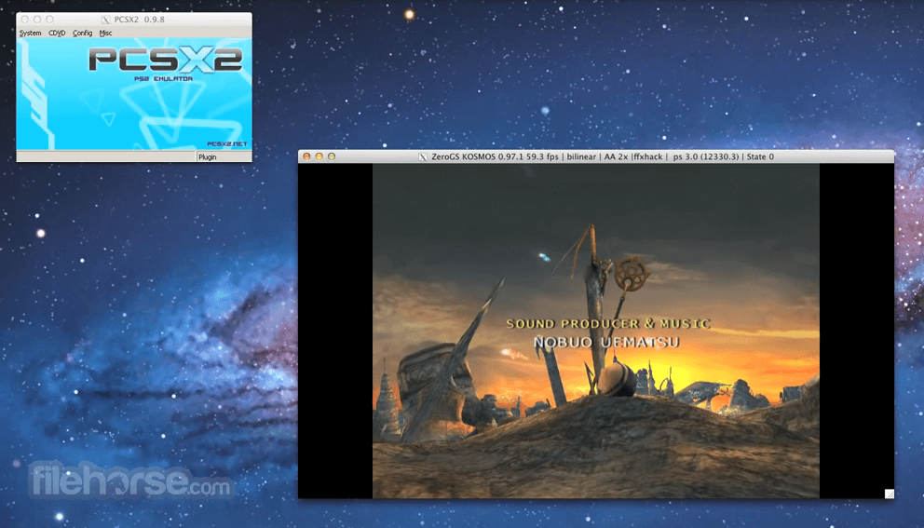Zoom the ZeroGS KOSMOS window

332,156
